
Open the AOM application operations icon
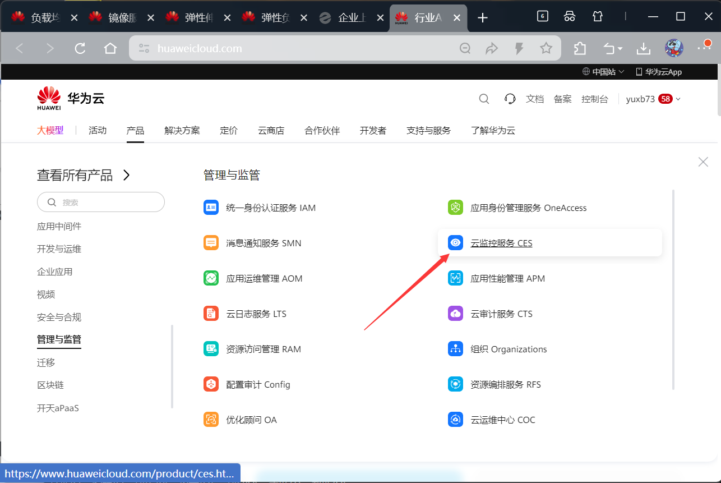coord(211,278)
